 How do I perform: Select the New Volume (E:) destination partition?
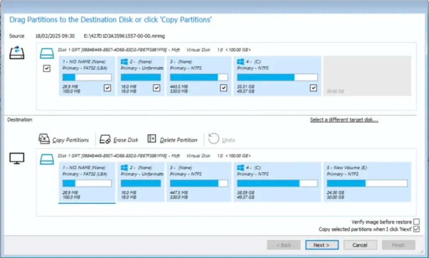367,183
